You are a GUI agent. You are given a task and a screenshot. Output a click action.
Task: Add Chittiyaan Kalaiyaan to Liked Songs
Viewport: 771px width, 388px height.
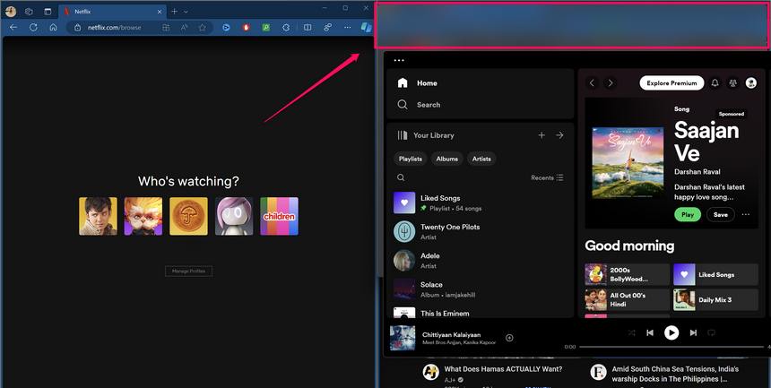[x=509, y=338]
